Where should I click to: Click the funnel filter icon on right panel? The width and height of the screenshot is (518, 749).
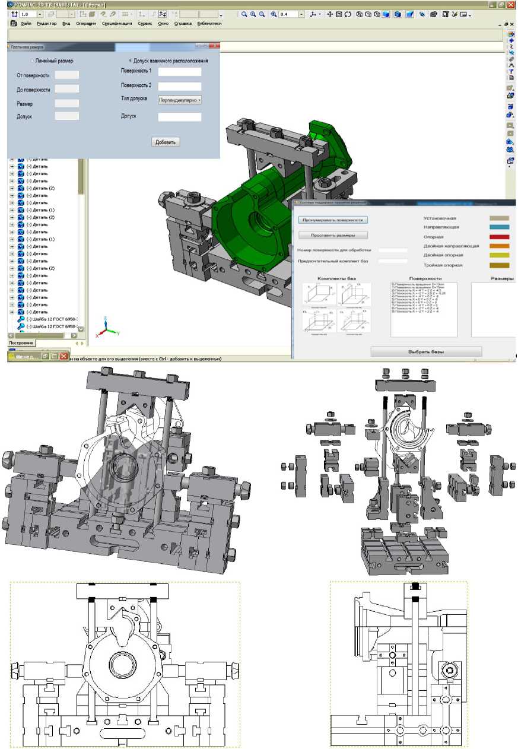pos(511,71)
